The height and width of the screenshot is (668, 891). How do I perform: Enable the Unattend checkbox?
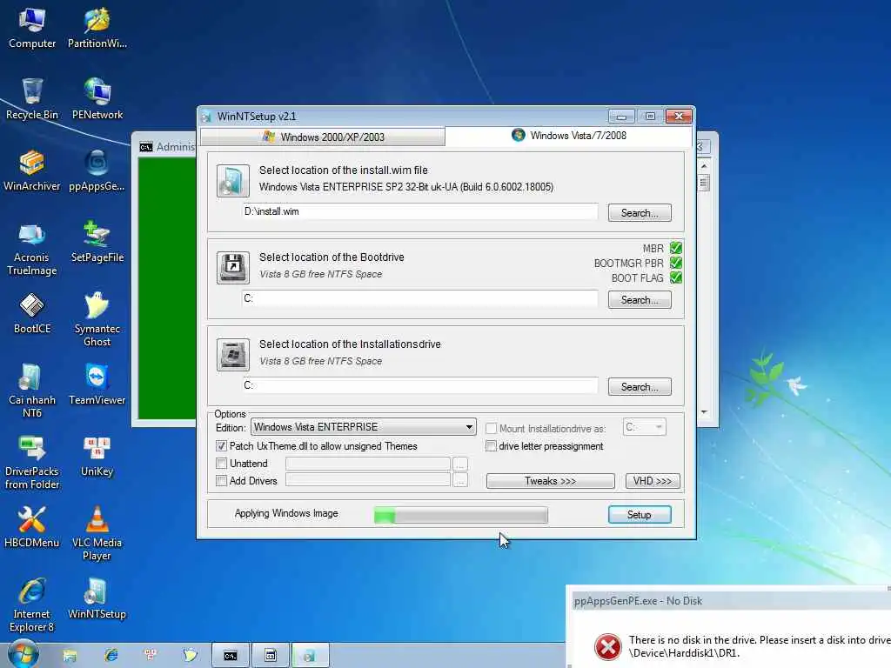click(222, 463)
